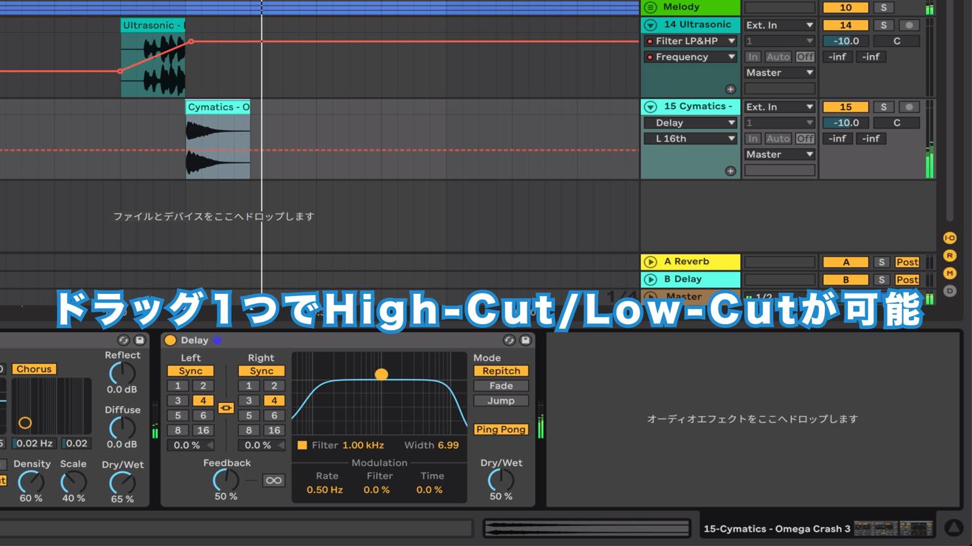Click the Delay Dry/Wet knob
The image size is (972, 546).
point(500,480)
